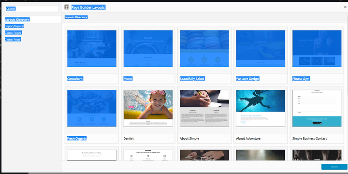
Task: Open the Import/Export sidebar tab
Action: coord(14,26)
